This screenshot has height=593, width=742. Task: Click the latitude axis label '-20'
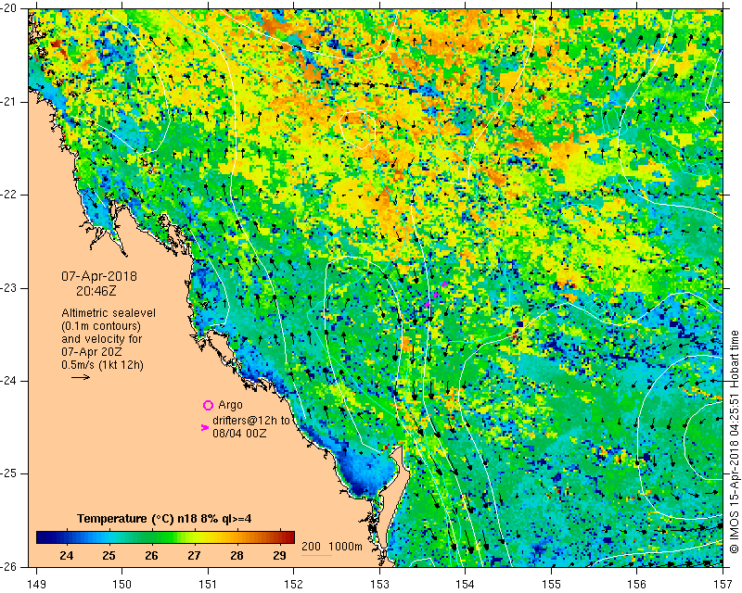(9, 8)
